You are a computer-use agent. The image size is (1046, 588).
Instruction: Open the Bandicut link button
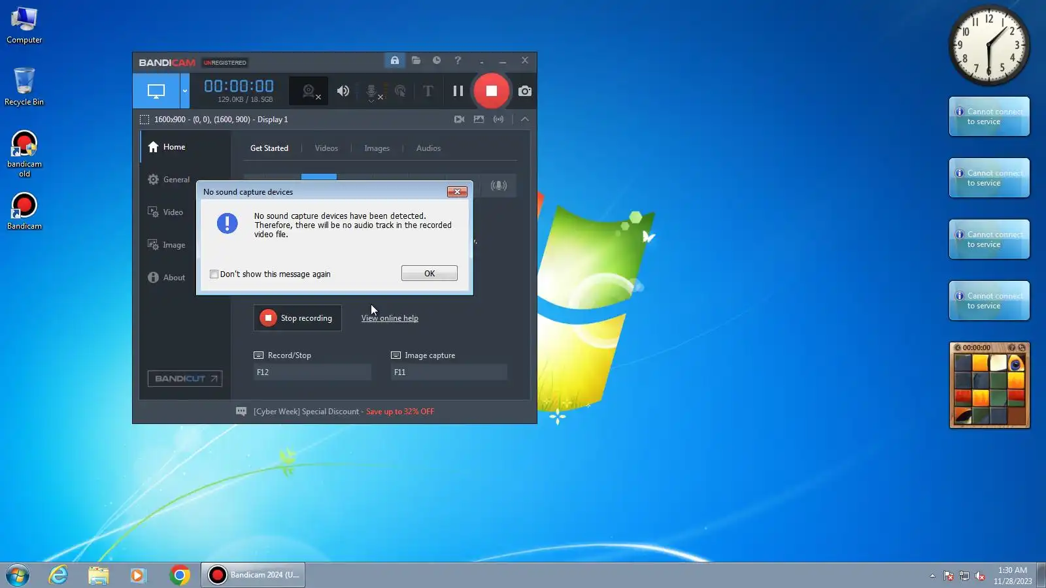(185, 379)
